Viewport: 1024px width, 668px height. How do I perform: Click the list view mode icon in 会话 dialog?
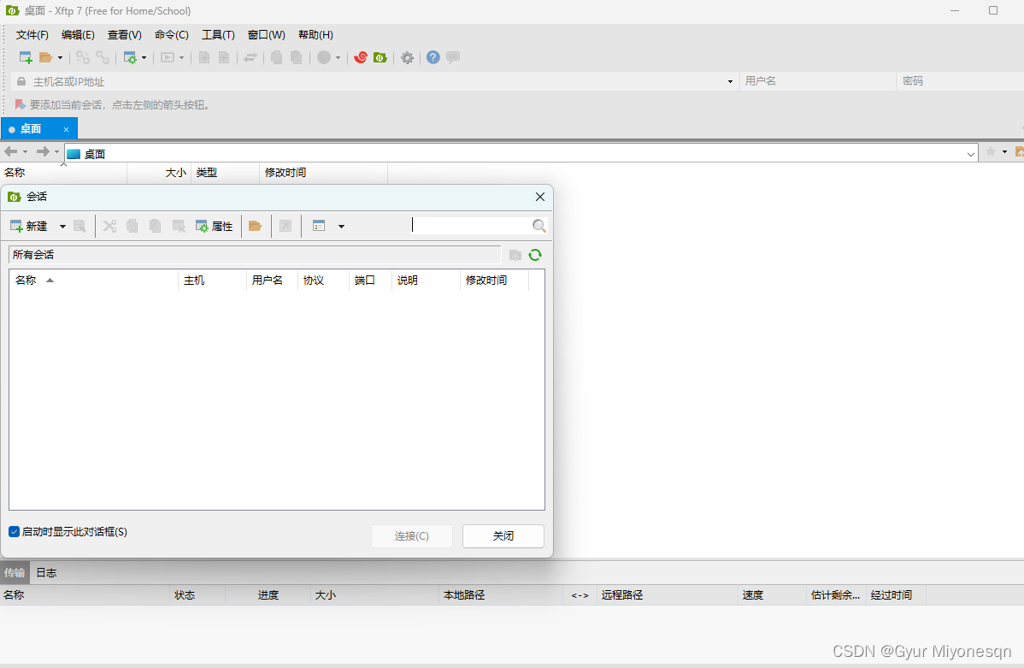pyautogui.click(x=319, y=226)
